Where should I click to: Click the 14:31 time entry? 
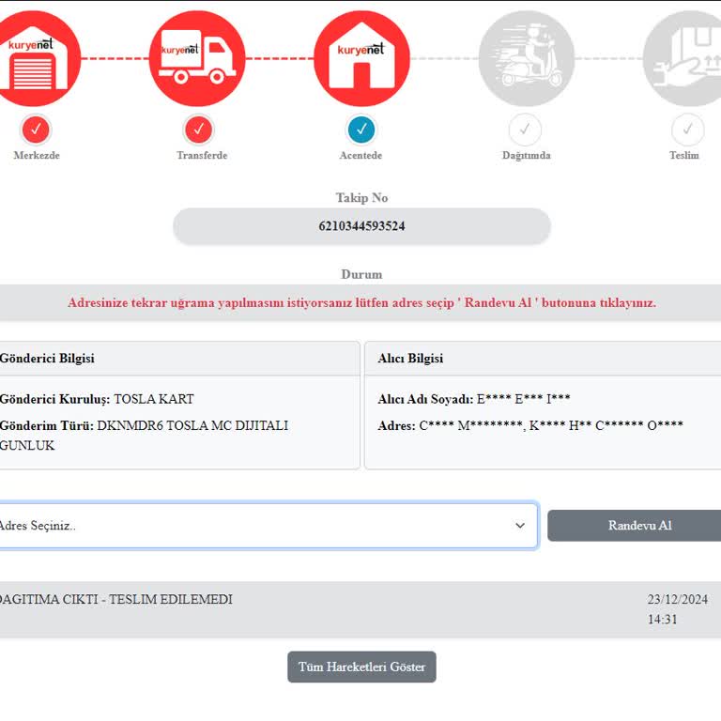pyautogui.click(x=663, y=620)
